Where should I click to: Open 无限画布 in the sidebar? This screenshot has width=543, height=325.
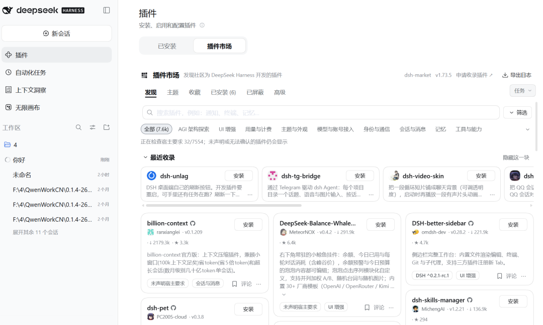tap(56, 108)
